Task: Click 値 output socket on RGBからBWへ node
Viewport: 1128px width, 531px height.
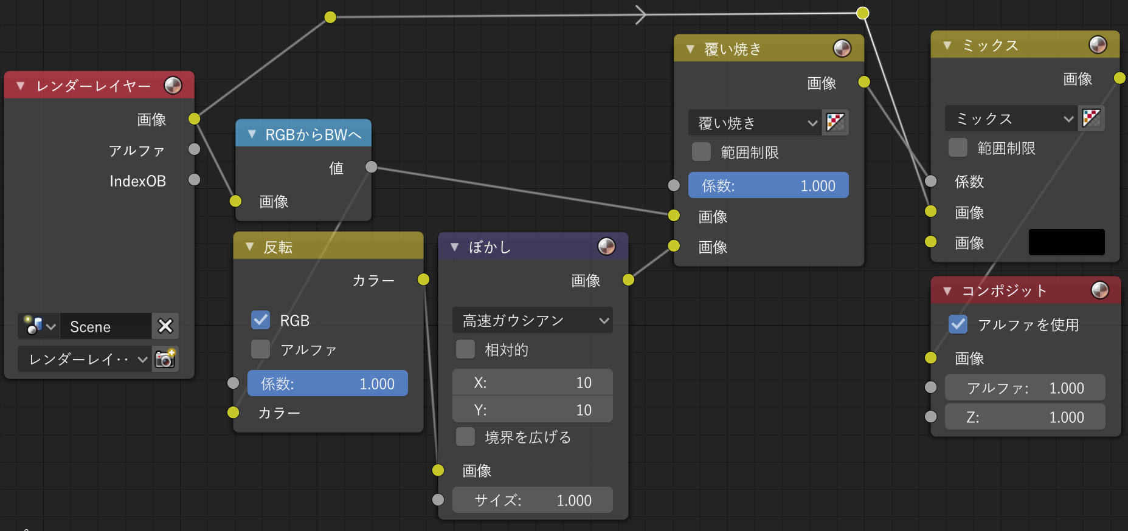Action: click(x=371, y=167)
